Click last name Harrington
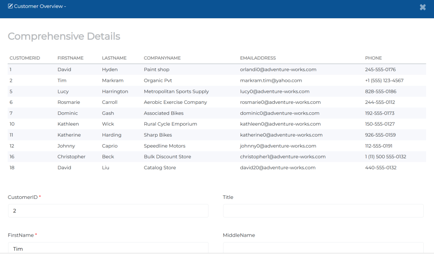The image size is (434, 254). pos(115,92)
